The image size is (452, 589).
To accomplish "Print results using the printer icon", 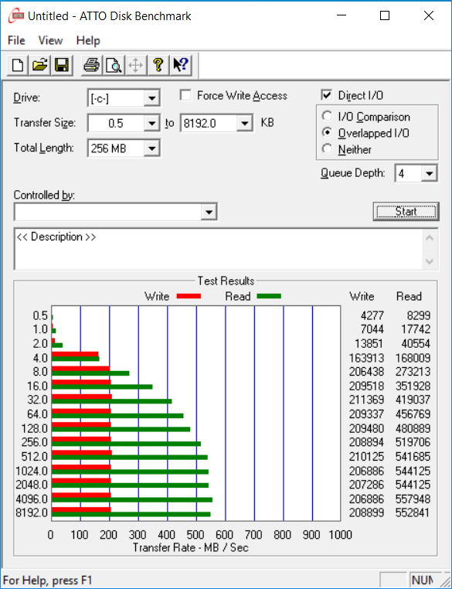I will tap(92, 66).
